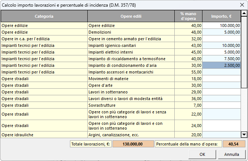This screenshot has height=161, width=248.
Task: Select highlighted Impianto di condizionamento d'aria import
Action: click(221, 65)
